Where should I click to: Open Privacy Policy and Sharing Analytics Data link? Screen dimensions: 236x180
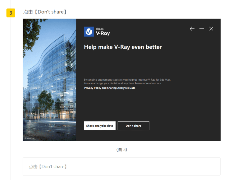point(110,88)
